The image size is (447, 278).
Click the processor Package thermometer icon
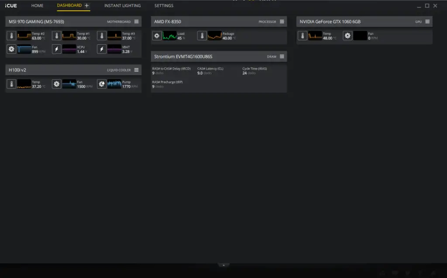coord(202,36)
